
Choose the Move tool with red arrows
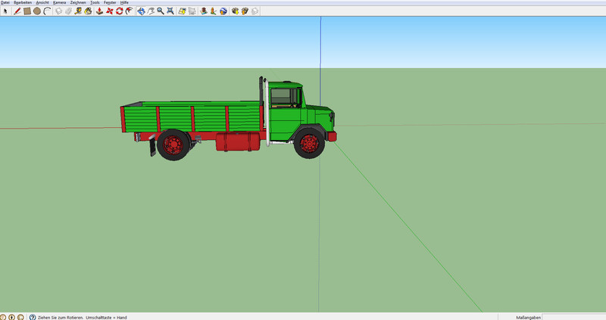(110, 11)
